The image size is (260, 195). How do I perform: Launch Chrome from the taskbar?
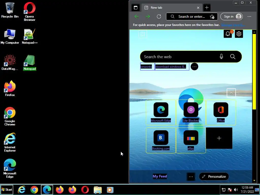pyautogui.click(x=34, y=189)
